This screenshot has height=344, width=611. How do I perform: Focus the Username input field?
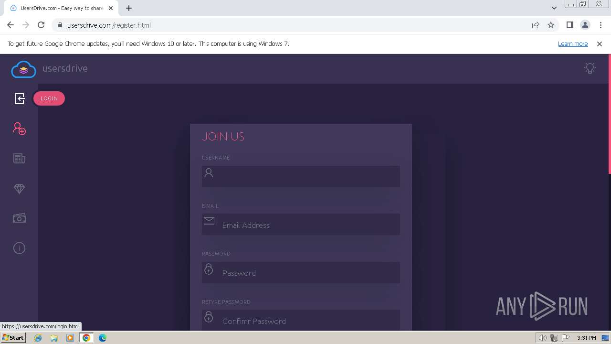coord(301,176)
